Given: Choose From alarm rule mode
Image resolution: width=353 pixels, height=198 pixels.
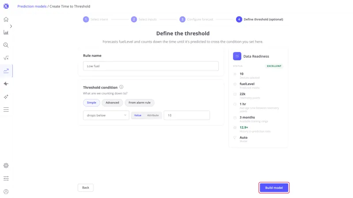Looking at the screenshot, I should (x=139, y=103).
